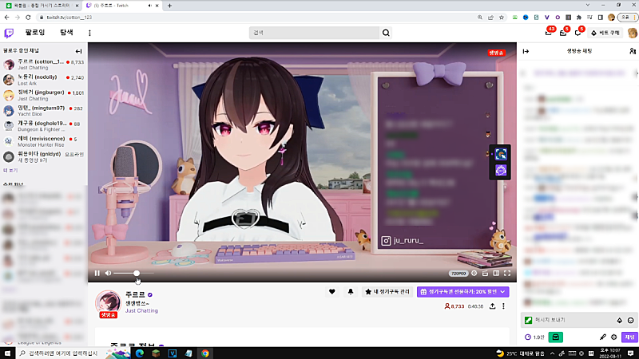Toggle Chrome side panel icon
639x359 pixels.
pyautogui.click(x=601, y=18)
